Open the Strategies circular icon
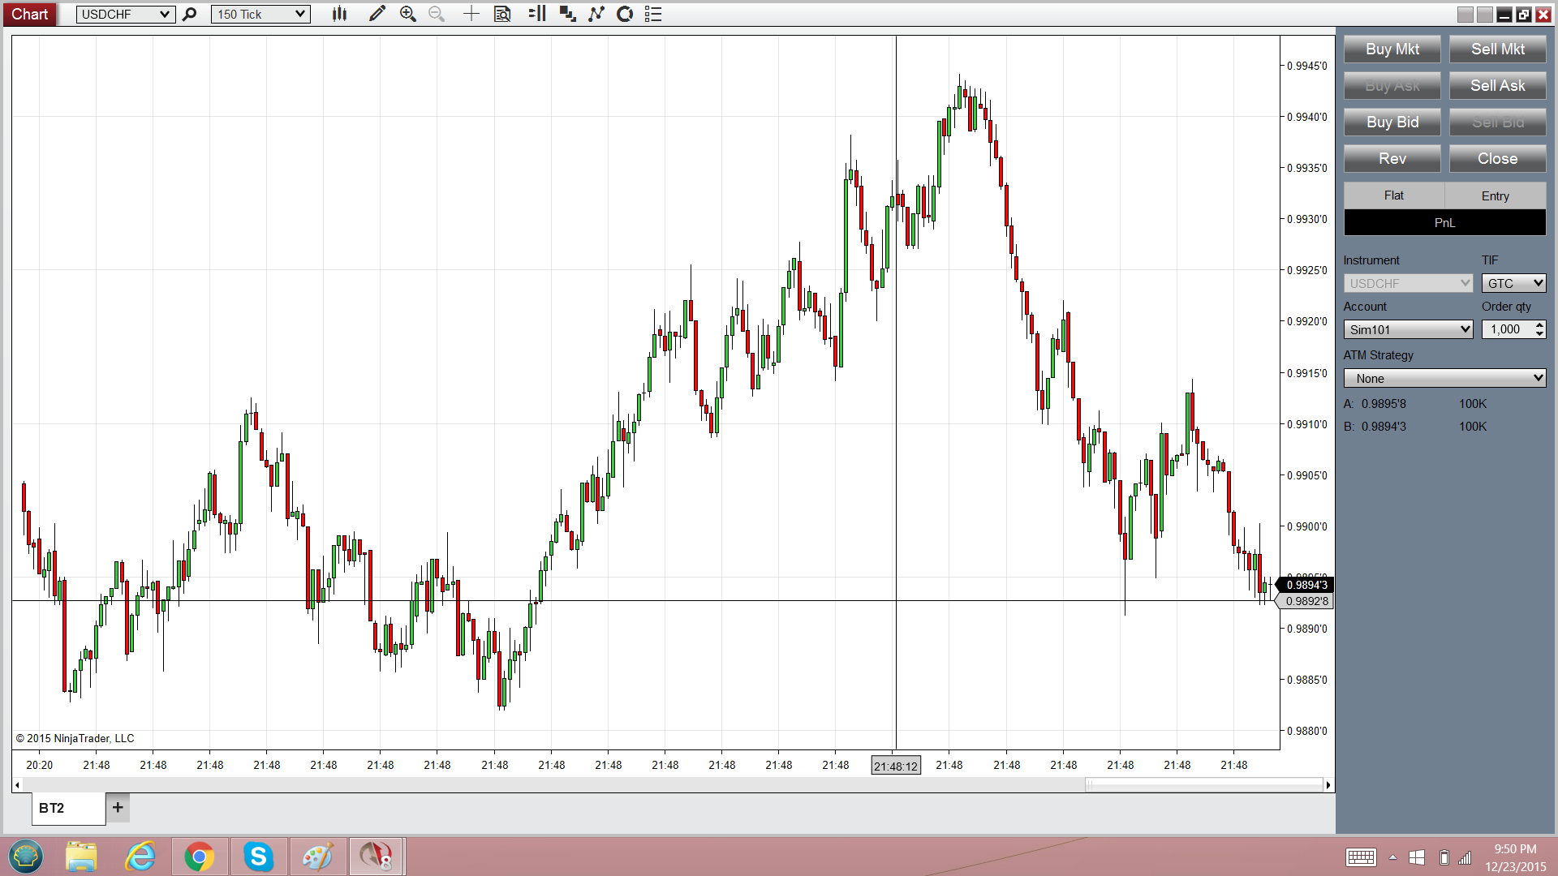1558x876 pixels. [x=625, y=14]
